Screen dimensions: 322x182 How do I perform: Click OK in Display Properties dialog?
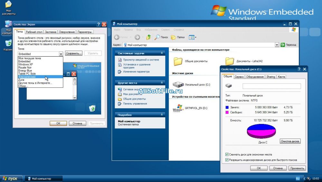[58, 123]
